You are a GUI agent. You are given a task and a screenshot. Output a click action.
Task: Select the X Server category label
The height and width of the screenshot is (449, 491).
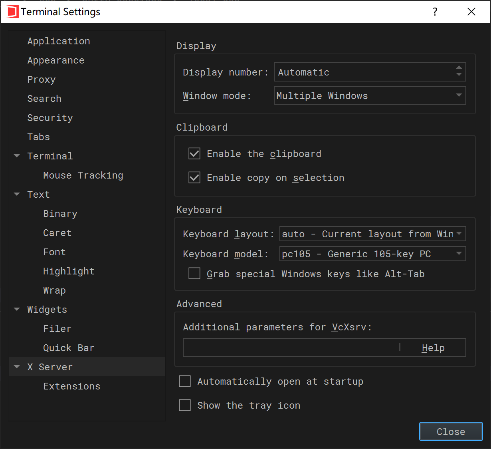tap(50, 367)
